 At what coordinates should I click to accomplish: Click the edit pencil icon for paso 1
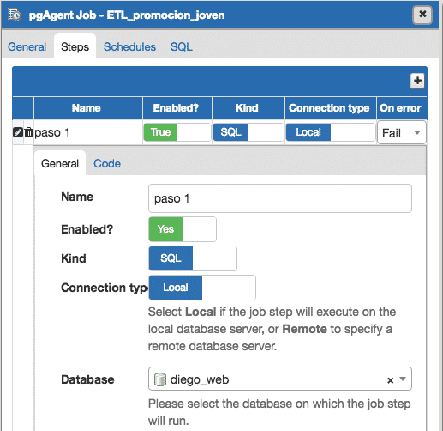(x=18, y=132)
